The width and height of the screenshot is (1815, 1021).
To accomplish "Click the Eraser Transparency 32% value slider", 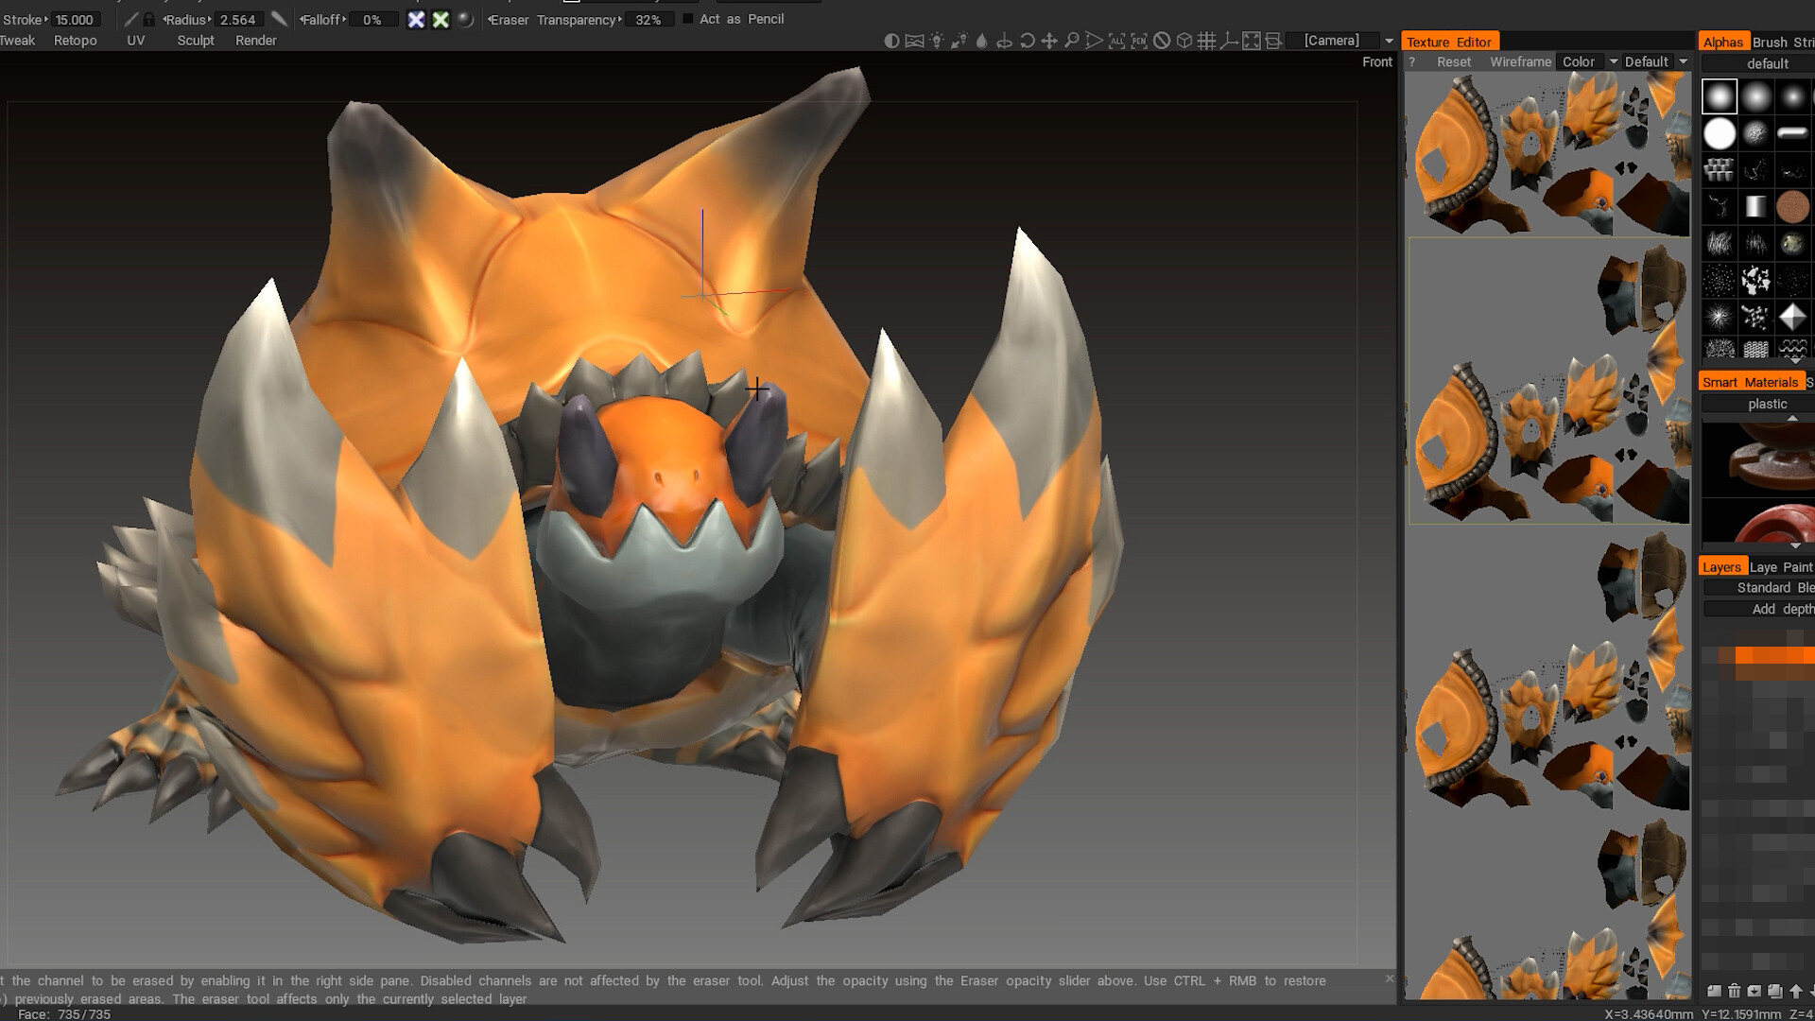I will click(648, 20).
